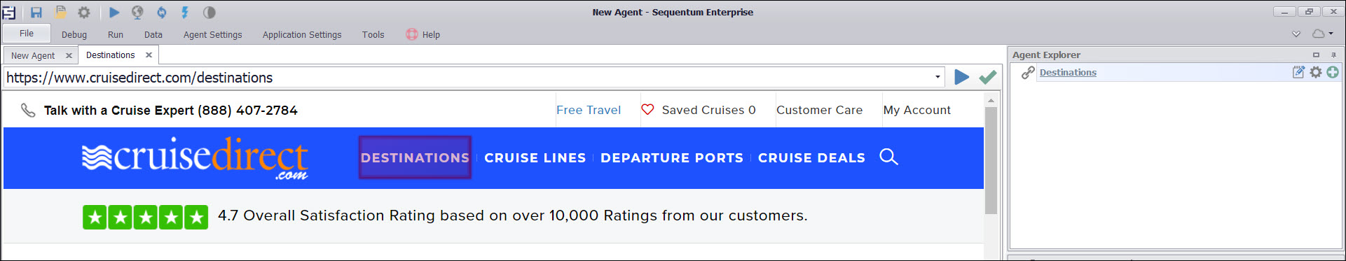Switch to the New Agent tab
The width and height of the screenshot is (1346, 261).
click(33, 55)
